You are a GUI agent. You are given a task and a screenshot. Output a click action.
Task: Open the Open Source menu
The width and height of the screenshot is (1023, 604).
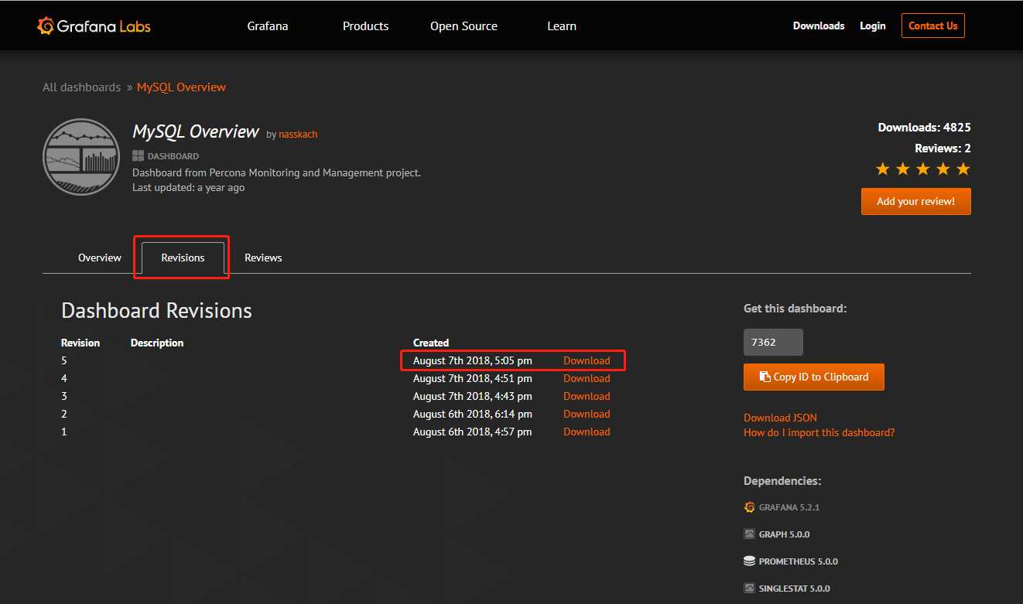[464, 26]
